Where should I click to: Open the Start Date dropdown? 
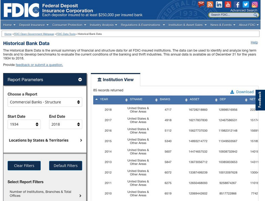pos(24,124)
